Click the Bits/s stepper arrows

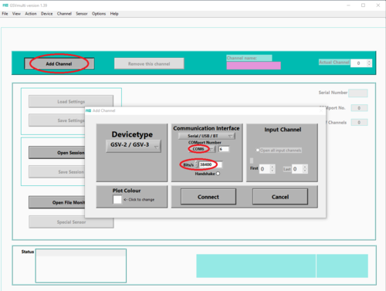pyautogui.click(x=197, y=164)
